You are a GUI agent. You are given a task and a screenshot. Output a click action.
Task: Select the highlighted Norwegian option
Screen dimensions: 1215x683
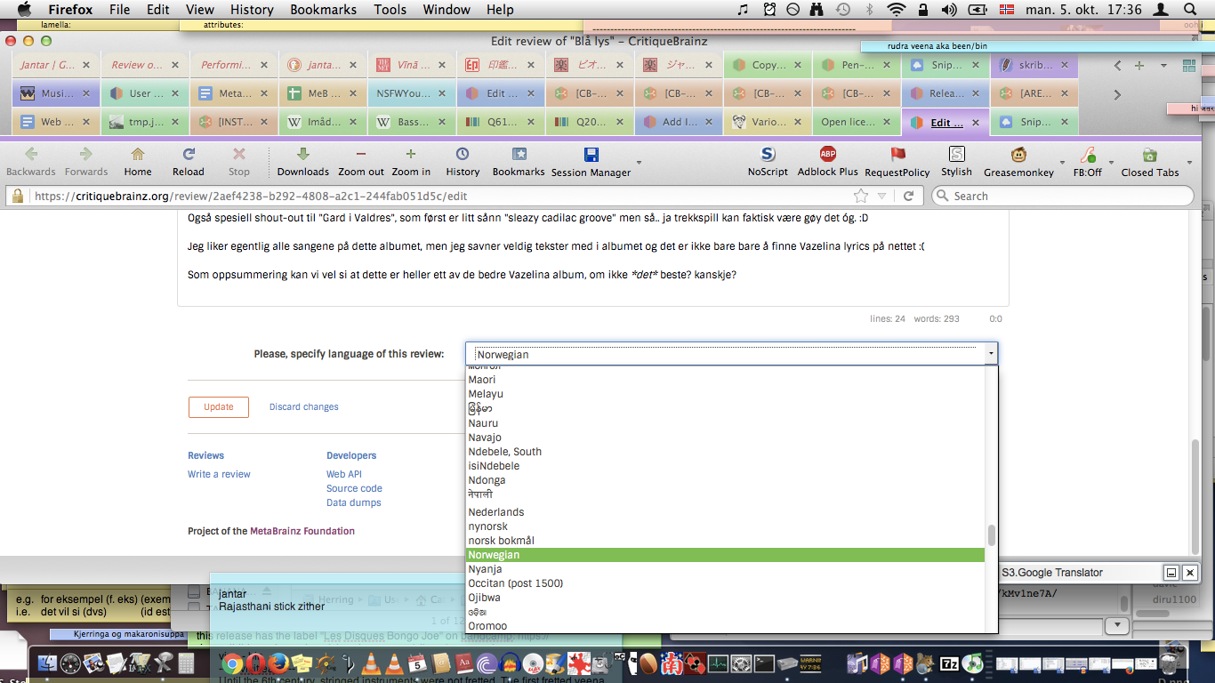pyautogui.click(x=726, y=555)
